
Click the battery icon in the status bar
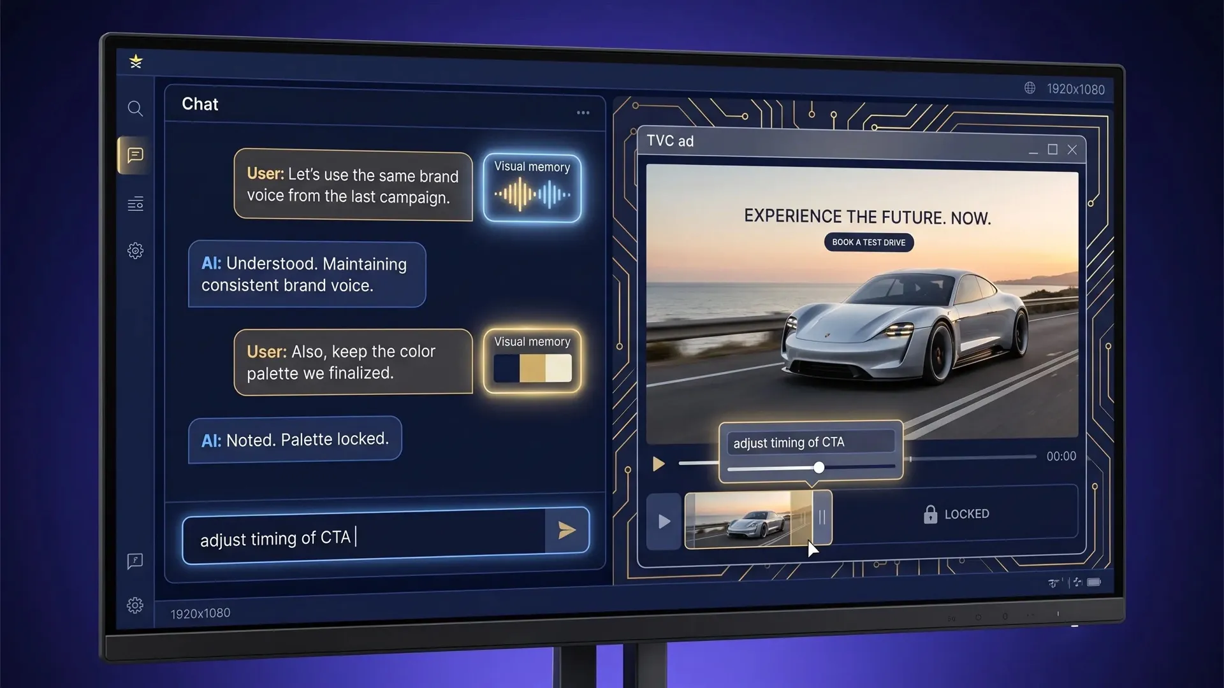pyautogui.click(x=1094, y=582)
